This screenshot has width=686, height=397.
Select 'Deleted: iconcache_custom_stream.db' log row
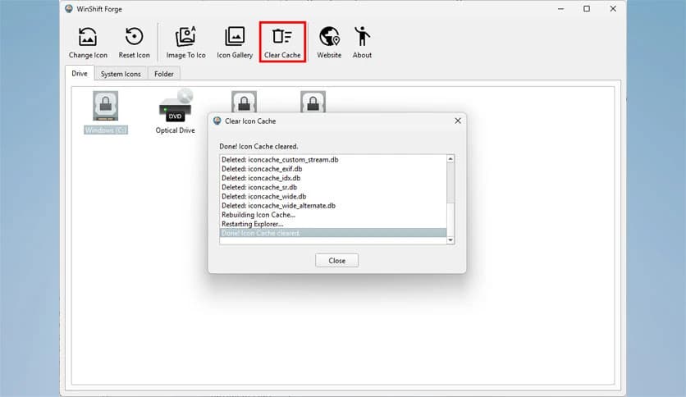pyautogui.click(x=332, y=160)
